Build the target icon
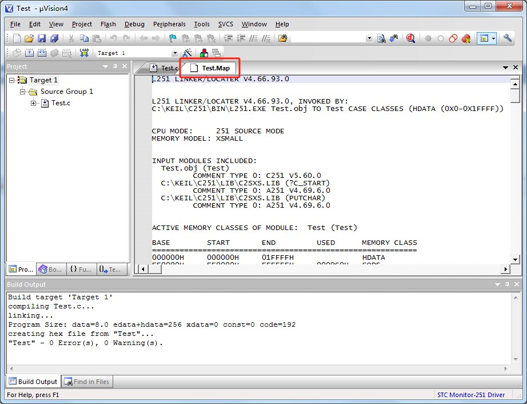This screenshot has height=404, width=527. (29, 53)
